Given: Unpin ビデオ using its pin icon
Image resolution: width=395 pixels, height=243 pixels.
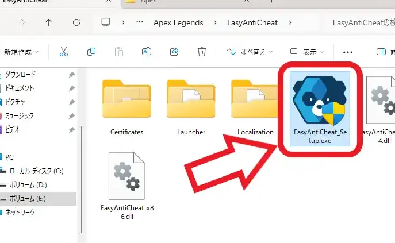Looking at the screenshot, I should [x=72, y=130].
